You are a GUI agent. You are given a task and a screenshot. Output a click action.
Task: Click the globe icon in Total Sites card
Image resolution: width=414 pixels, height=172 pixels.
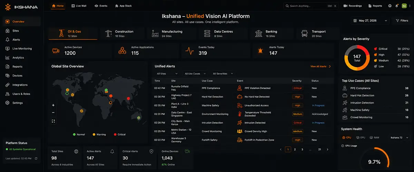76,151
